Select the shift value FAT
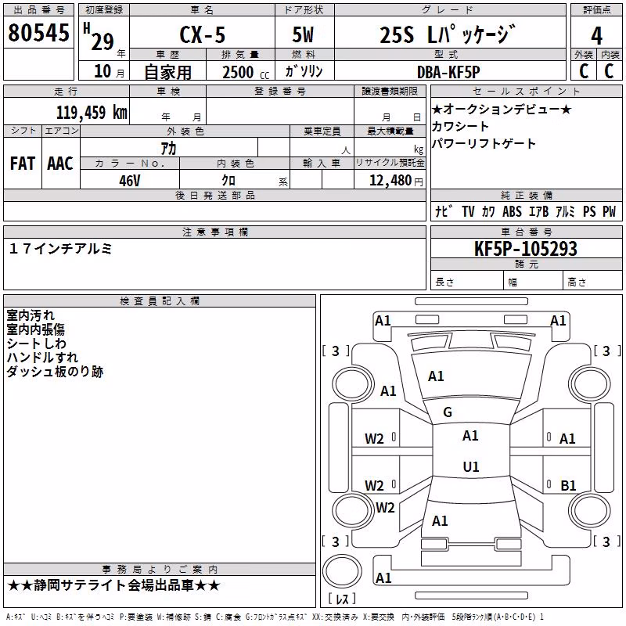The height and width of the screenshot is (626, 626). pyautogui.click(x=23, y=164)
